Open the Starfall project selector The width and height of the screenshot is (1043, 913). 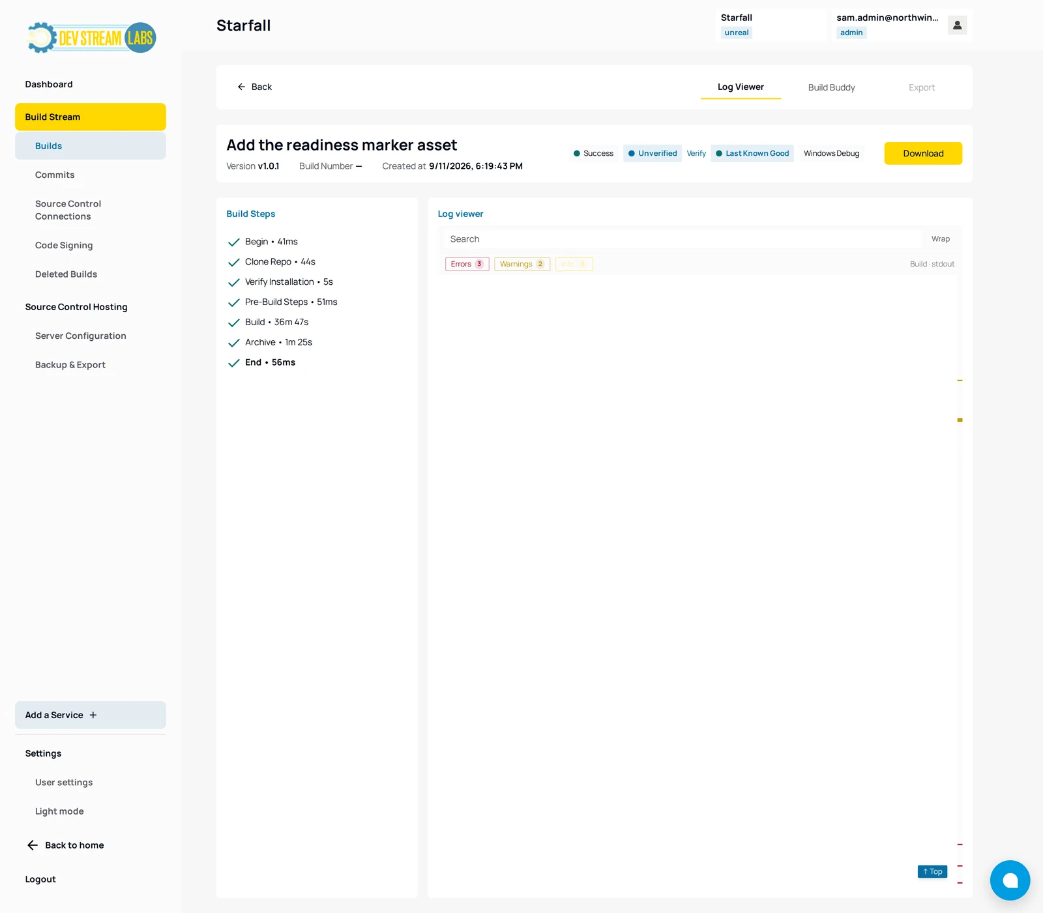pos(771,25)
